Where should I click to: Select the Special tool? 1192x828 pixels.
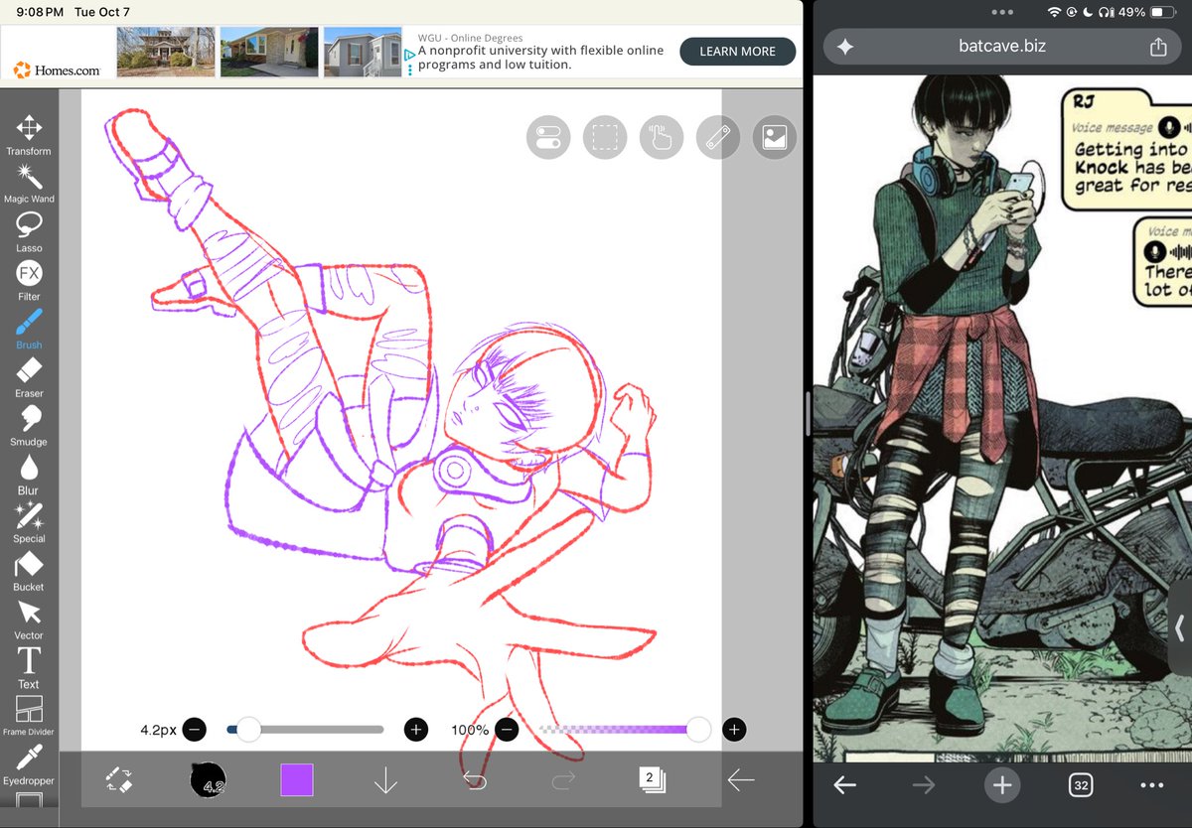[x=29, y=523]
